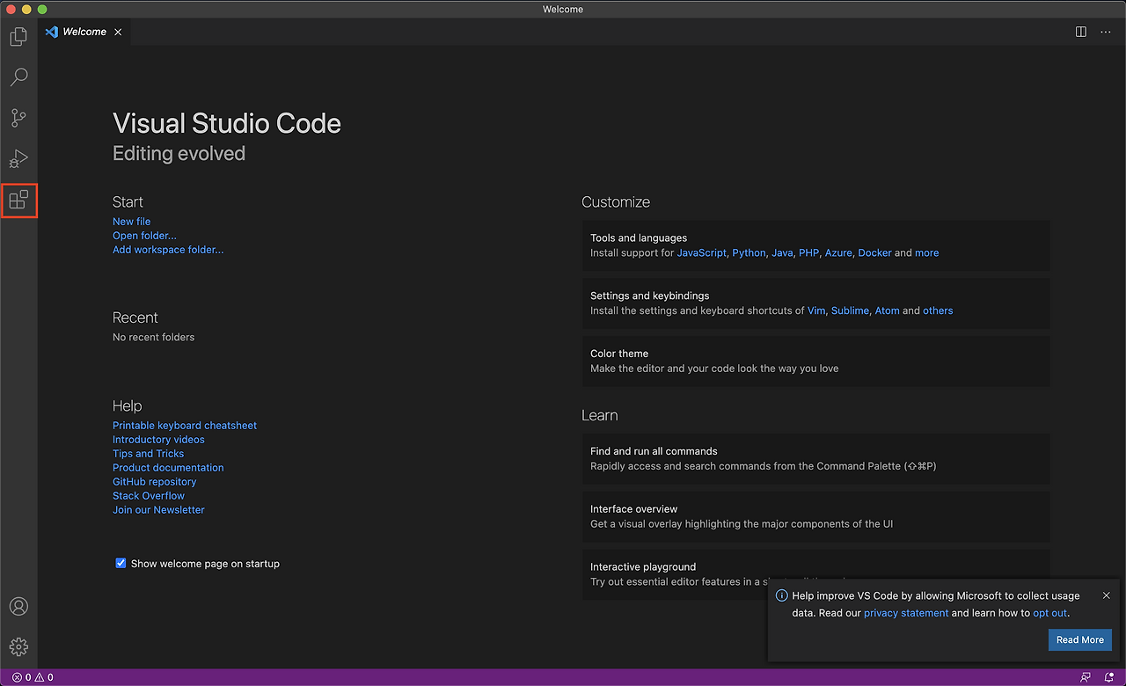Open Find and run all commands
The width and height of the screenshot is (1126, 686).
pyautogui.click(x=815, y=458)
